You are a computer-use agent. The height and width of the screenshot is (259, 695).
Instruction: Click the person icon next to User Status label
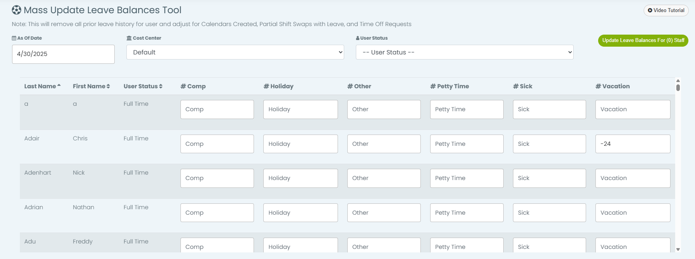point(358,38)
